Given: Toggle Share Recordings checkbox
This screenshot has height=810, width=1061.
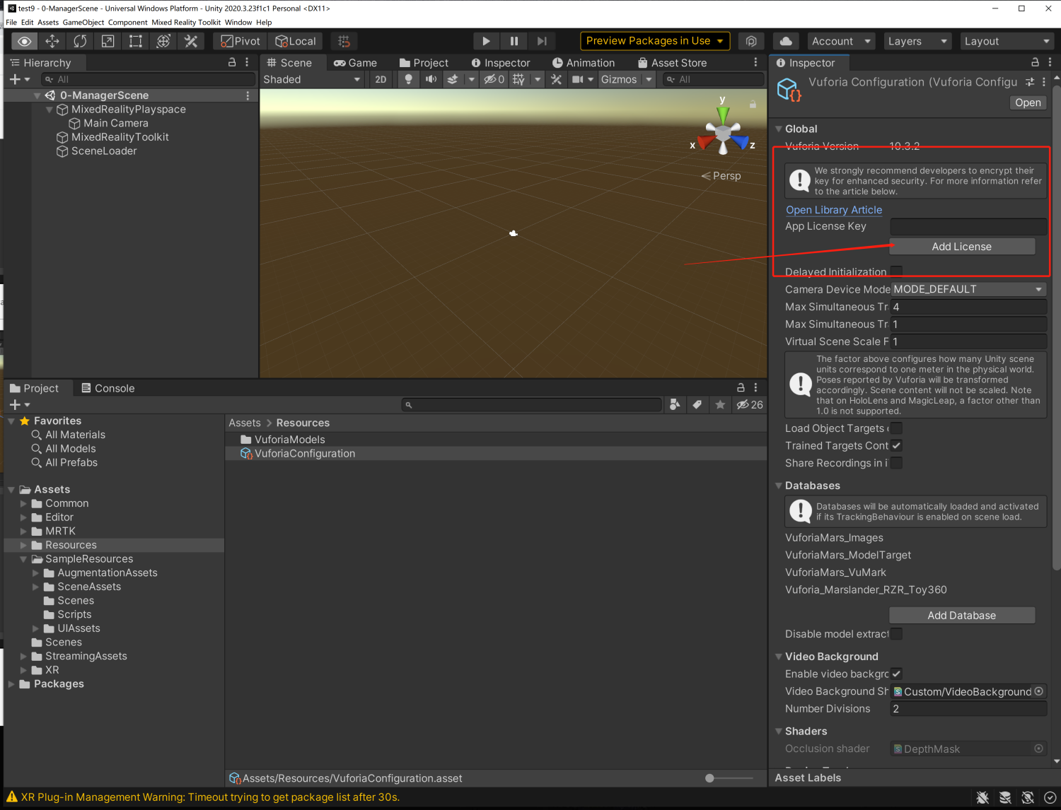Looking at the screenshot, I should pyautogui.click(x=896, y=463).
